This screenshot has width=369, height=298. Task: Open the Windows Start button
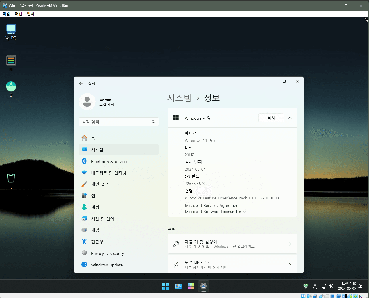click(166, 286)
